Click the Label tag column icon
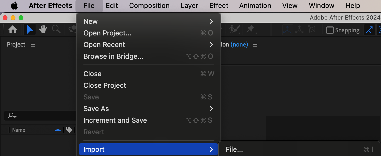Image resolution: width=381 pixels, height=156 pixels. pos(69,130)
